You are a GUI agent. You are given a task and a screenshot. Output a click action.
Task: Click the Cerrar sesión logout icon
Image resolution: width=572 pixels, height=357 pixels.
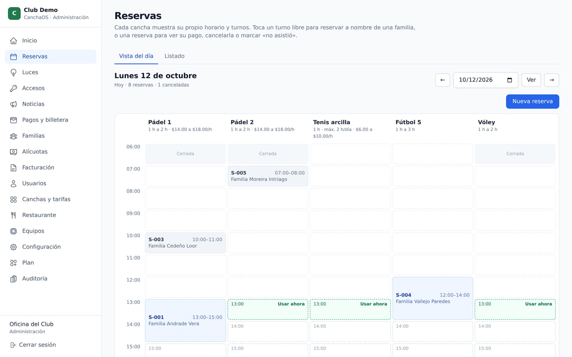click(x=13, y=345)
